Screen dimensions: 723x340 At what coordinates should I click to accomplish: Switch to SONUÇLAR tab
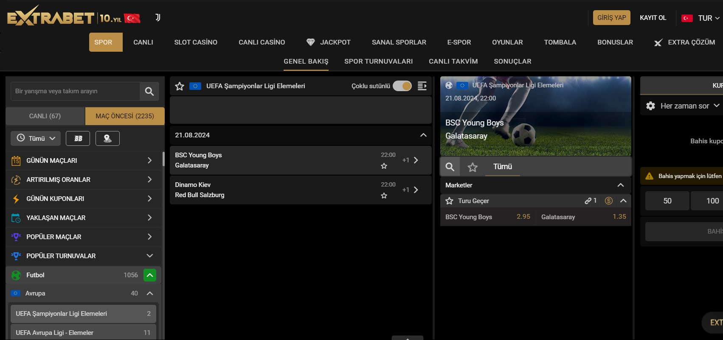pyautogui.click(x=513, y=61)
